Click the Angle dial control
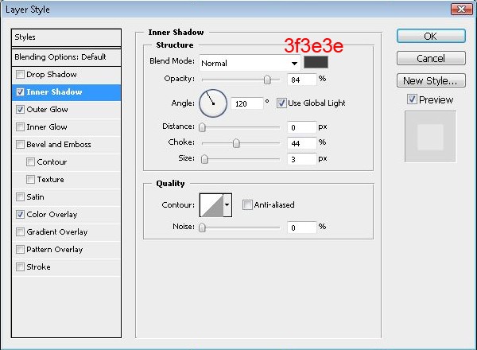Screen dimensions: 477x350 point(213,103)
